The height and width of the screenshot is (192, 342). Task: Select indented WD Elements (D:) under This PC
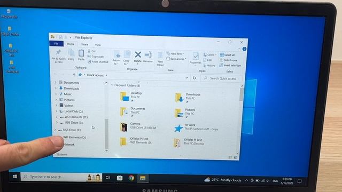click(74, 117)
